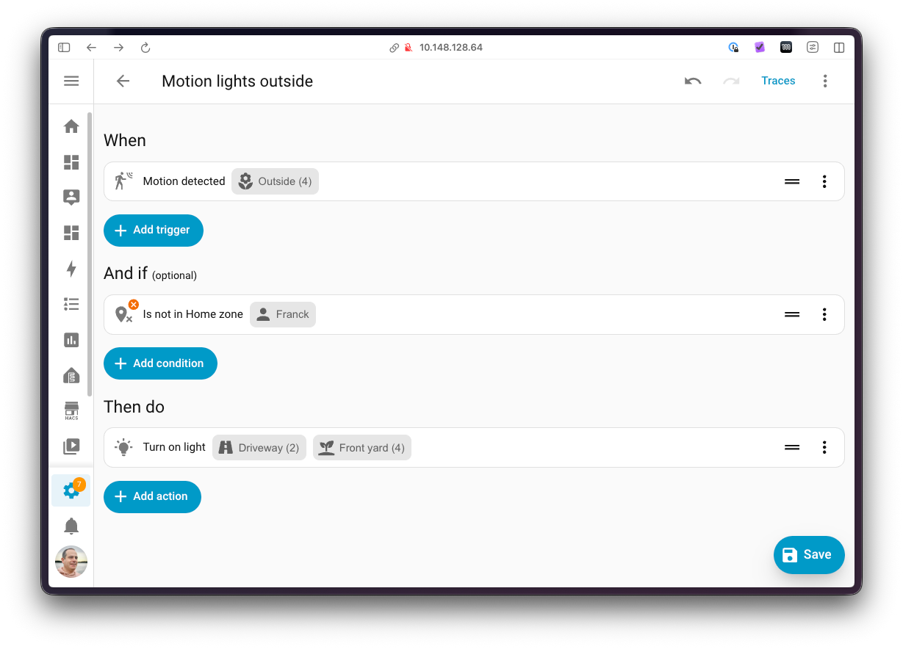
Task: Redo the last undone change
Action: point(731,81)
